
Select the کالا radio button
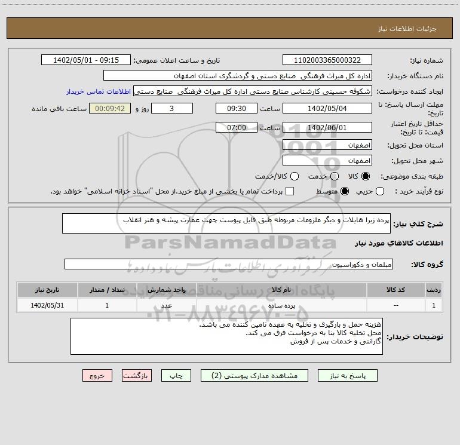[366, 176]
